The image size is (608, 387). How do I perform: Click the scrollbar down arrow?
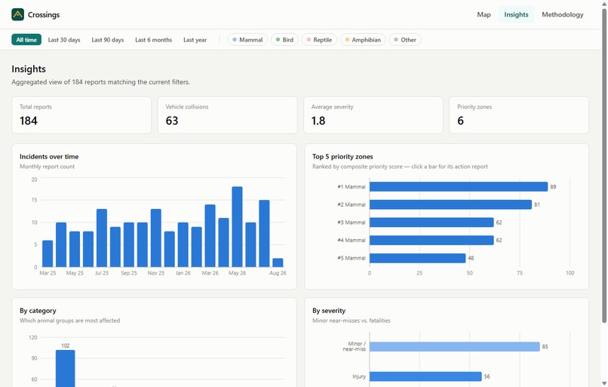pos(604,383)
